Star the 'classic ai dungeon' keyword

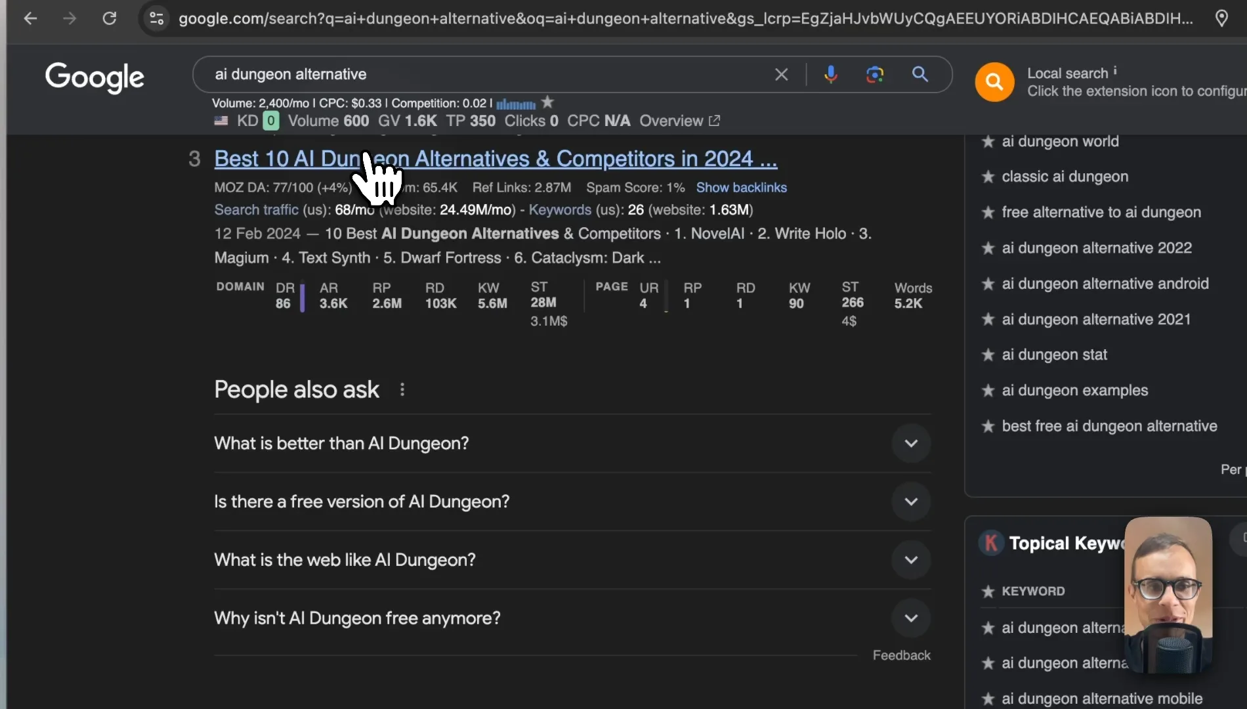pos(988,177)
